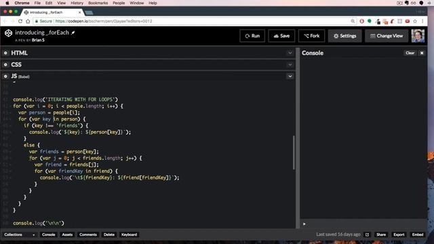Viewport: 434px width, 244px height.
Task: Click the CodePen logo icon
Action: point(8,33)
